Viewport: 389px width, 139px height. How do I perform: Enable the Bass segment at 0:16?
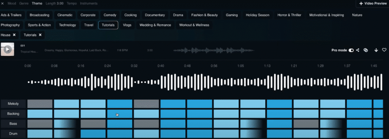point(93,123)
